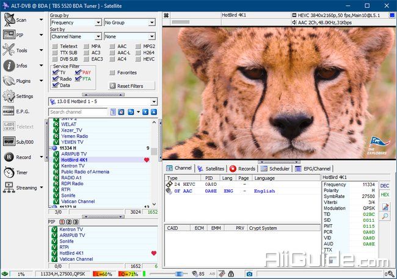Switch to the Records tab
Viewport: 397px width, 279px height.
pos(242,168)
